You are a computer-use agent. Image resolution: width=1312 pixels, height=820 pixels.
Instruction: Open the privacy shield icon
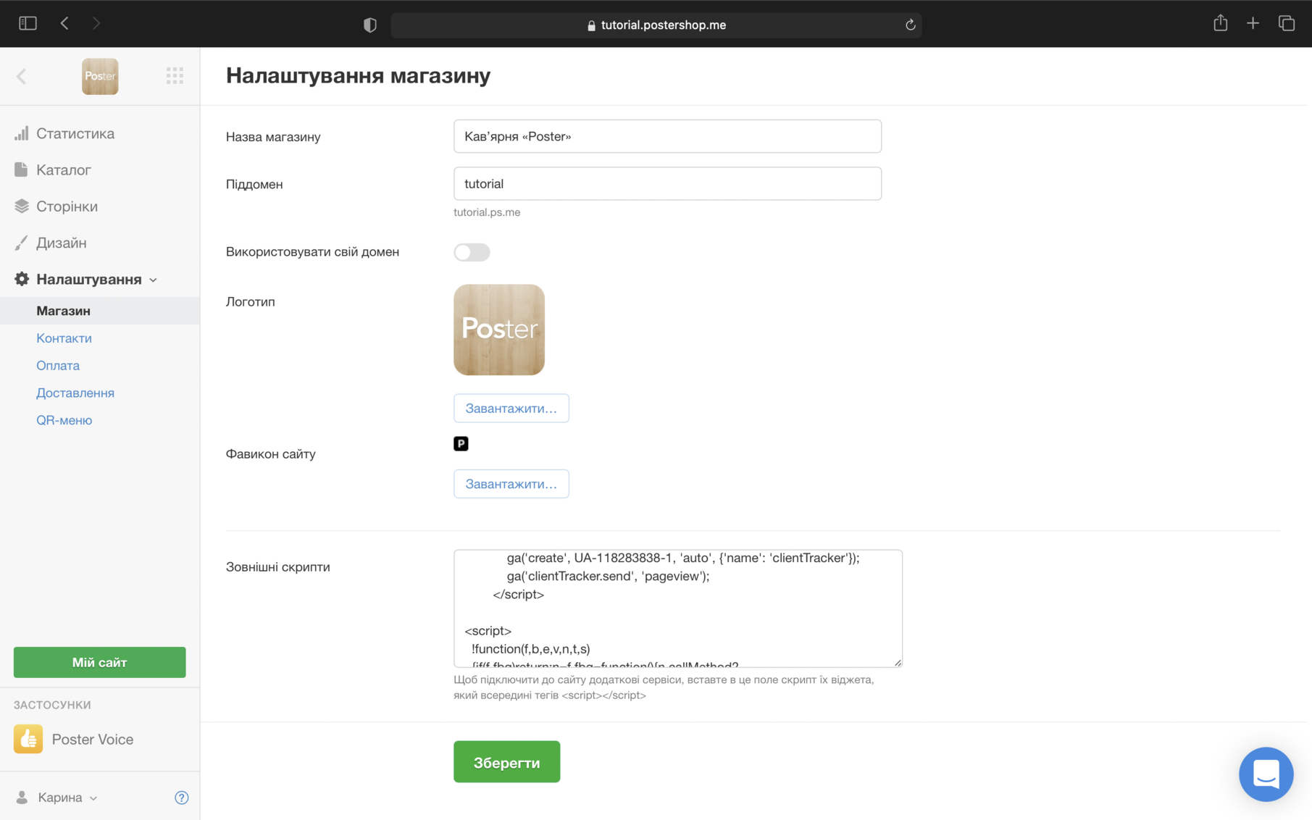pyautogui.click(x=370, y=25)
